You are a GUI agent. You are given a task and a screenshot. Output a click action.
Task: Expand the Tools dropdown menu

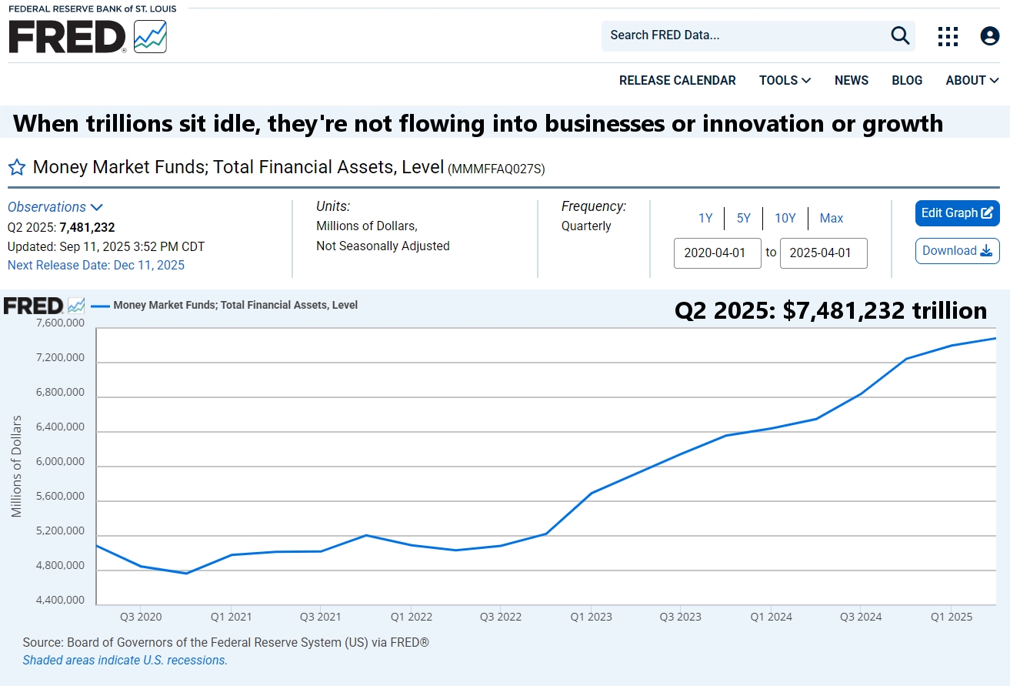pos(785,80)
